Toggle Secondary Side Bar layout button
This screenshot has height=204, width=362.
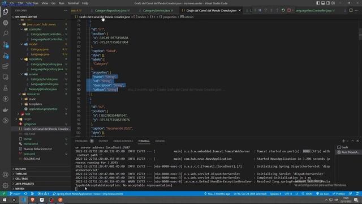[328, 3]
